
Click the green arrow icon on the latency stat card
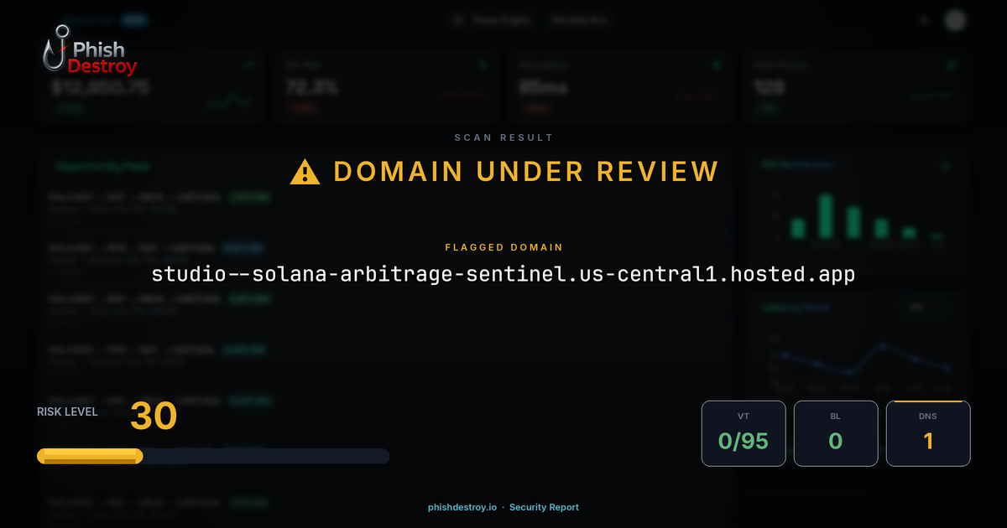coord(716,65)
